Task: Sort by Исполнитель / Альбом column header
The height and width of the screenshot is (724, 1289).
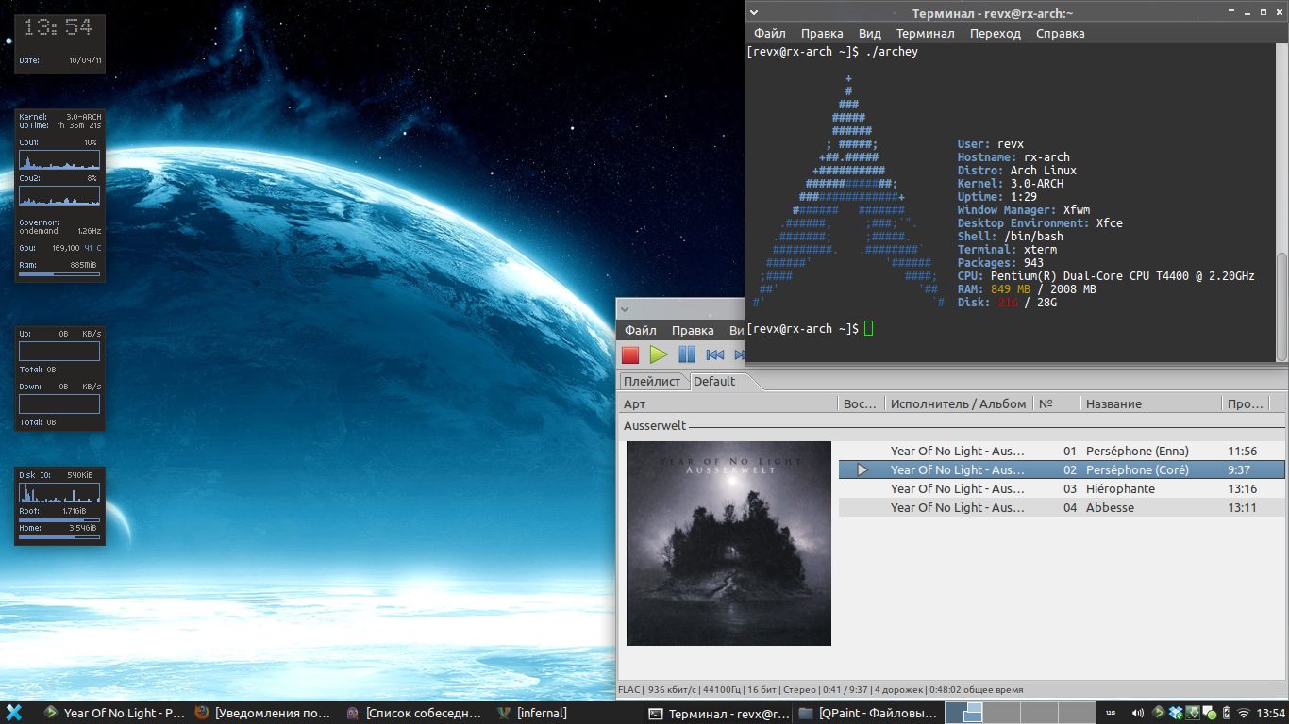Action: coord(958,403)
